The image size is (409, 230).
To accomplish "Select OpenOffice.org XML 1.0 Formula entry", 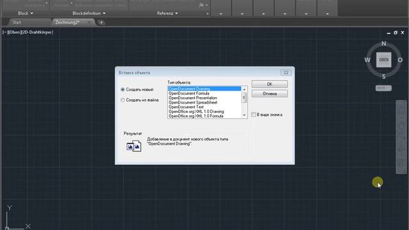I will pos(204,116).
